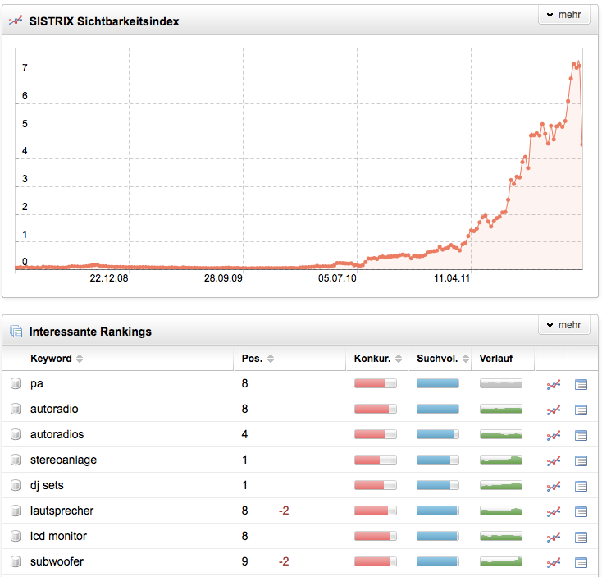
Task: Click the 'stereoanlage' keyword
Action: tap(63, 460)
